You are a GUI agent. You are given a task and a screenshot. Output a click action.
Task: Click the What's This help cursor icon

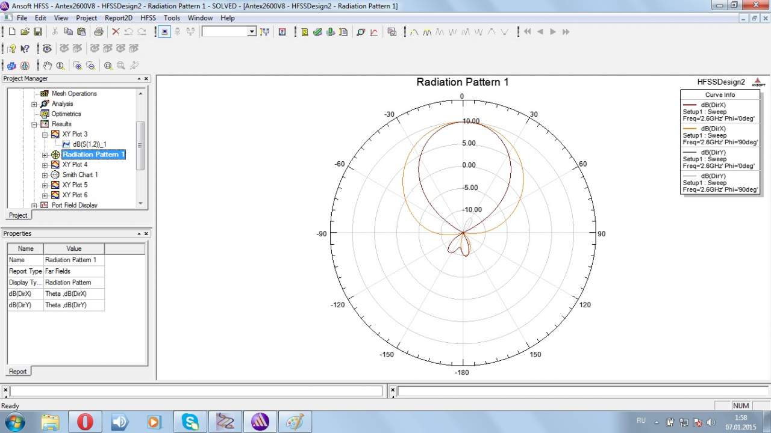(x=25, y=49)
